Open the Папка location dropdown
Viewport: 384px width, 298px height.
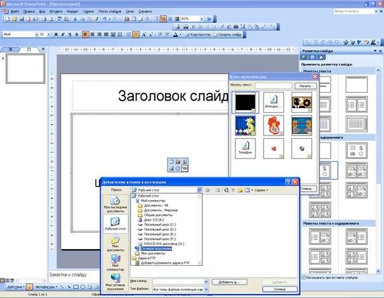pos(199,190)
